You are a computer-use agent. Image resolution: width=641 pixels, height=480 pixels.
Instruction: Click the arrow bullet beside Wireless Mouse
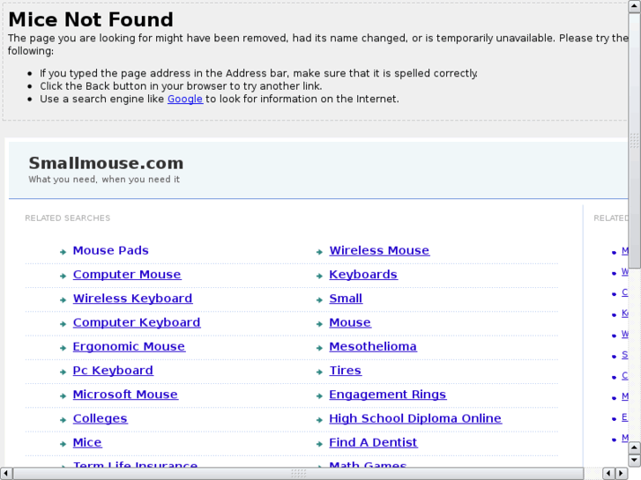pos(319,252)
